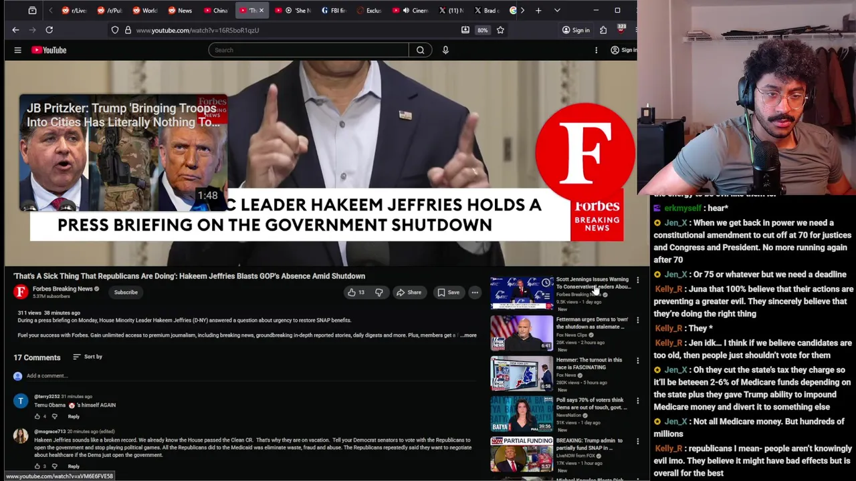Open the comments Sort by dropdown
This screenshot has width=856, height=481.
(87, 357)
